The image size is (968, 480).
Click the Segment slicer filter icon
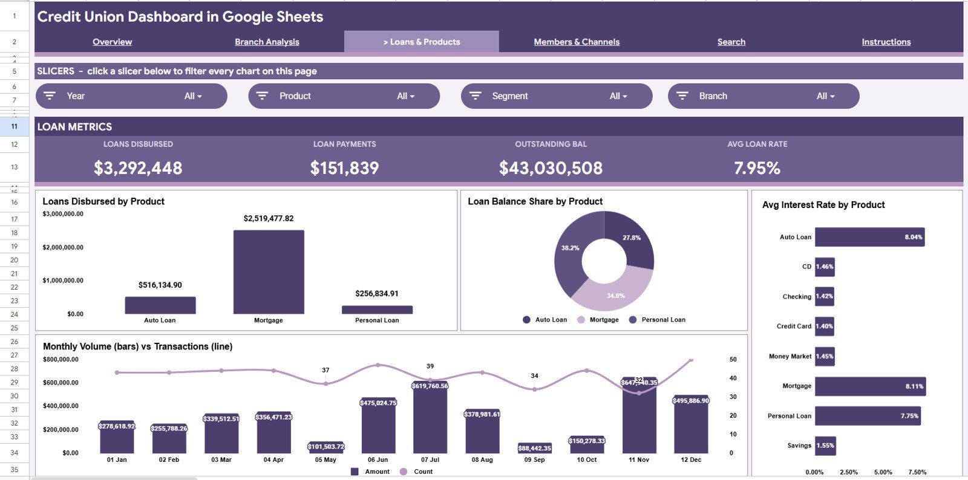pos(476,96)
